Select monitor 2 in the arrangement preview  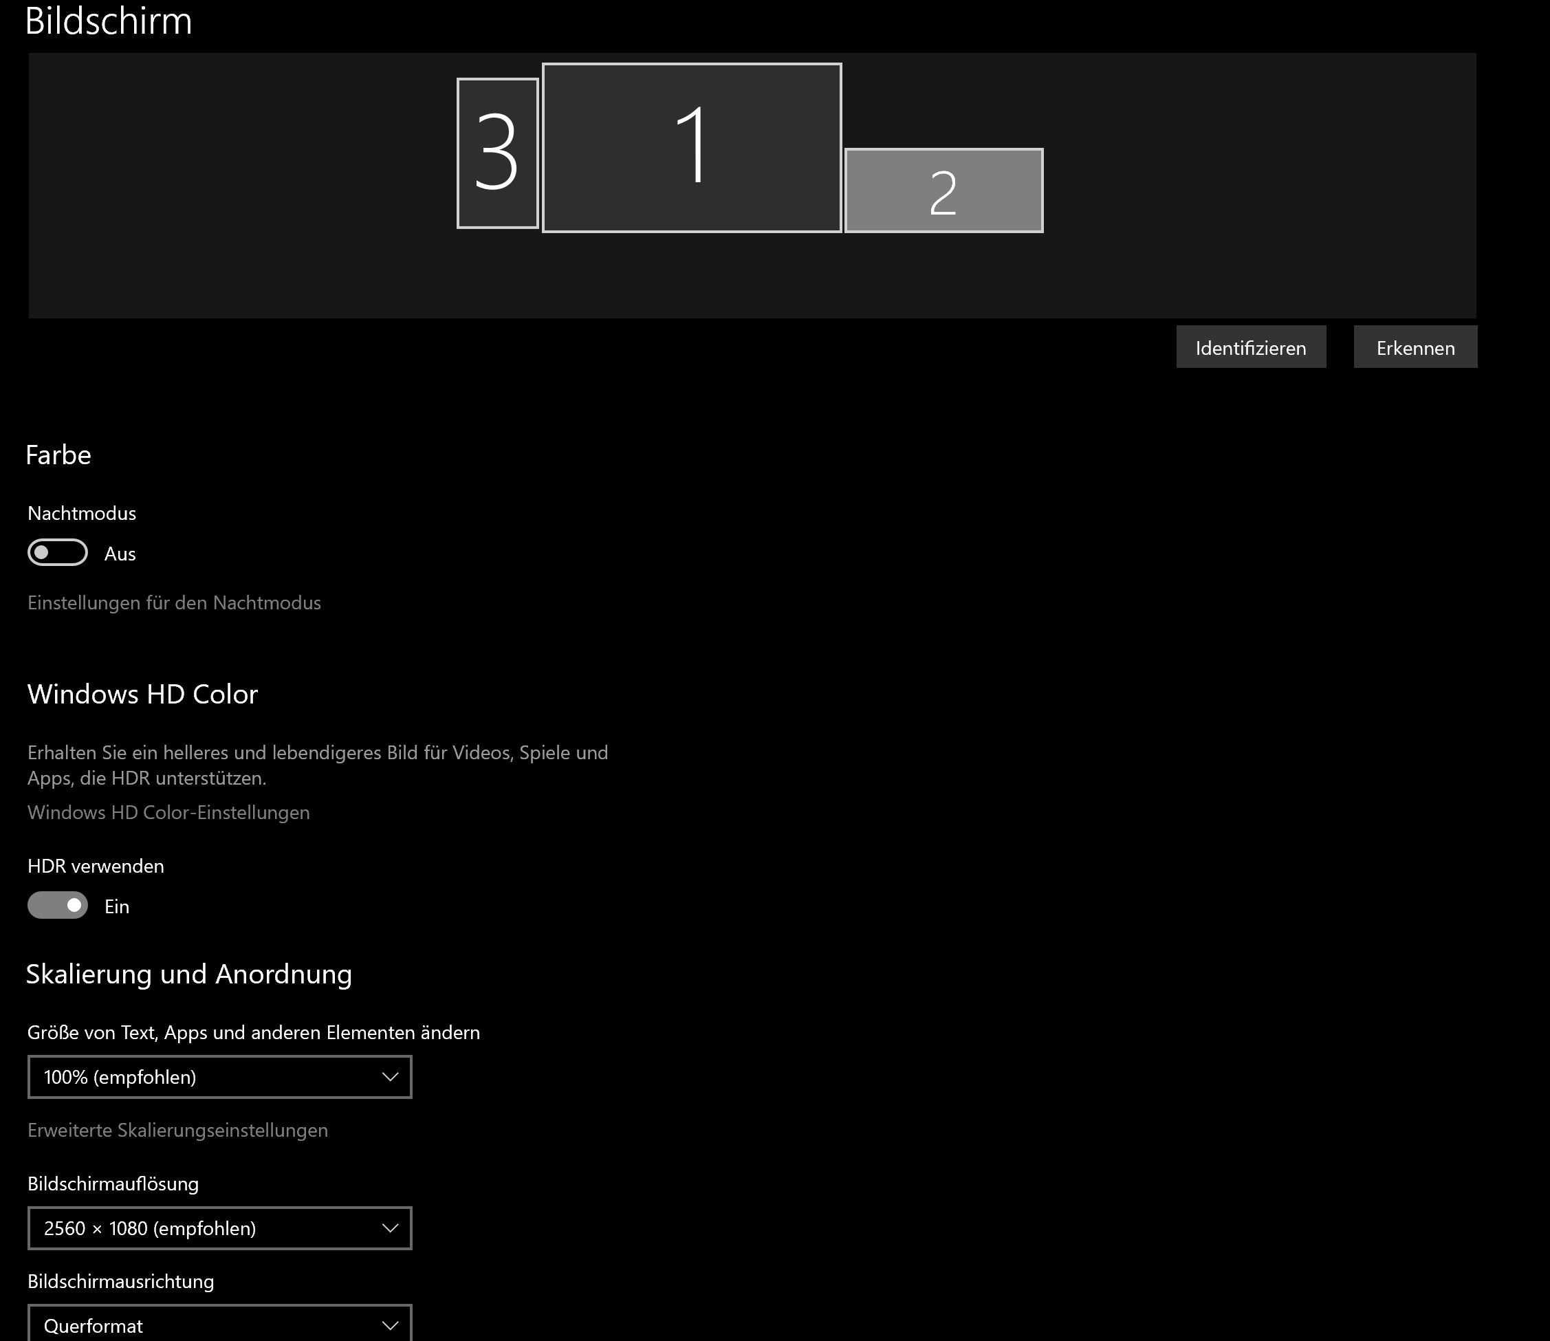click(943, 190)
